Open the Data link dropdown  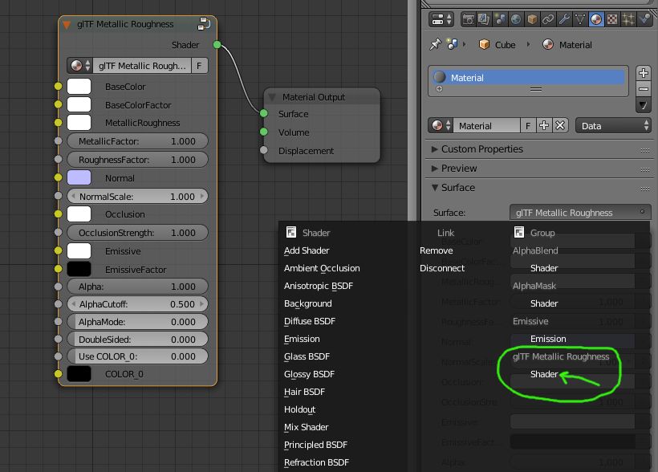pyautogui.click(x=614, y=125)
